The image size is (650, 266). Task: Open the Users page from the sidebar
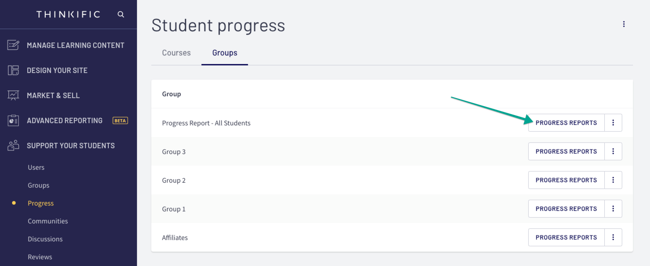coord(36,167)
